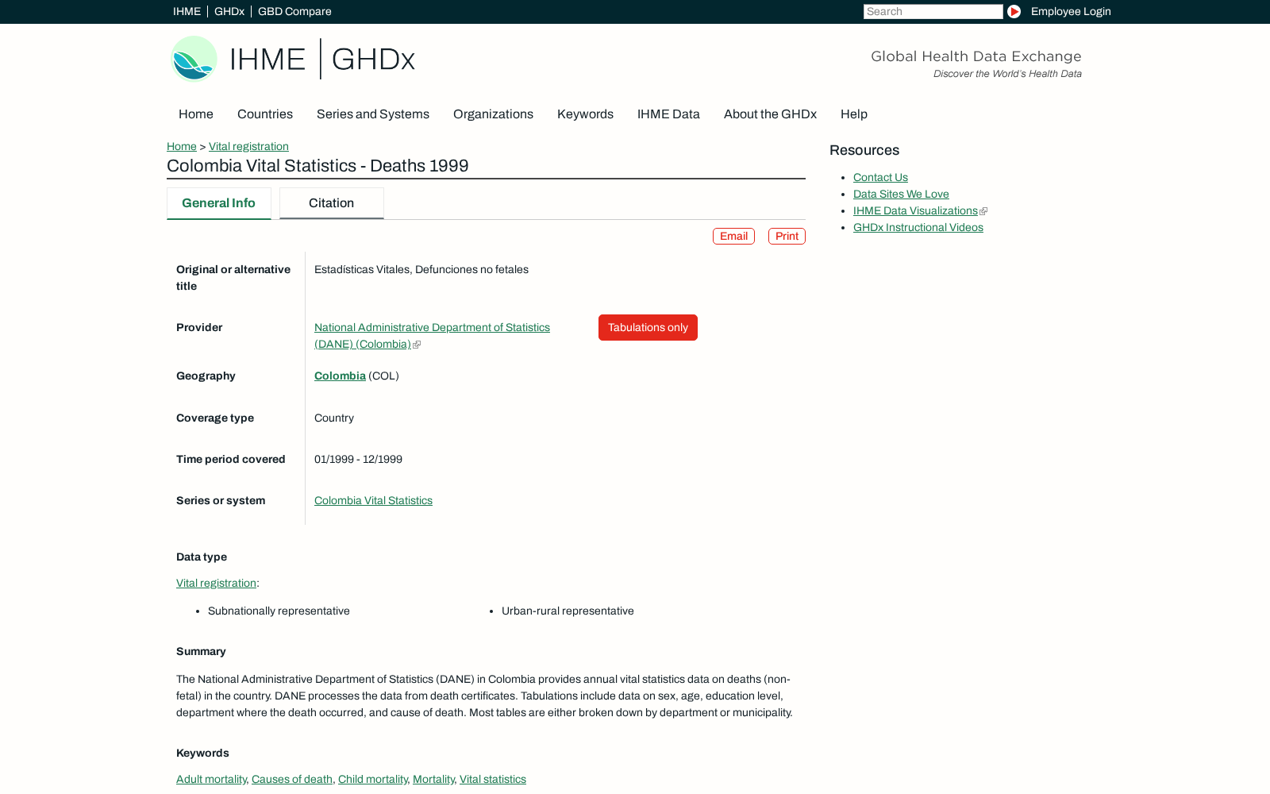Open GHDx Instructional Videos link
Viewport: 1270px width, 794px height.
tap(918, 228)
